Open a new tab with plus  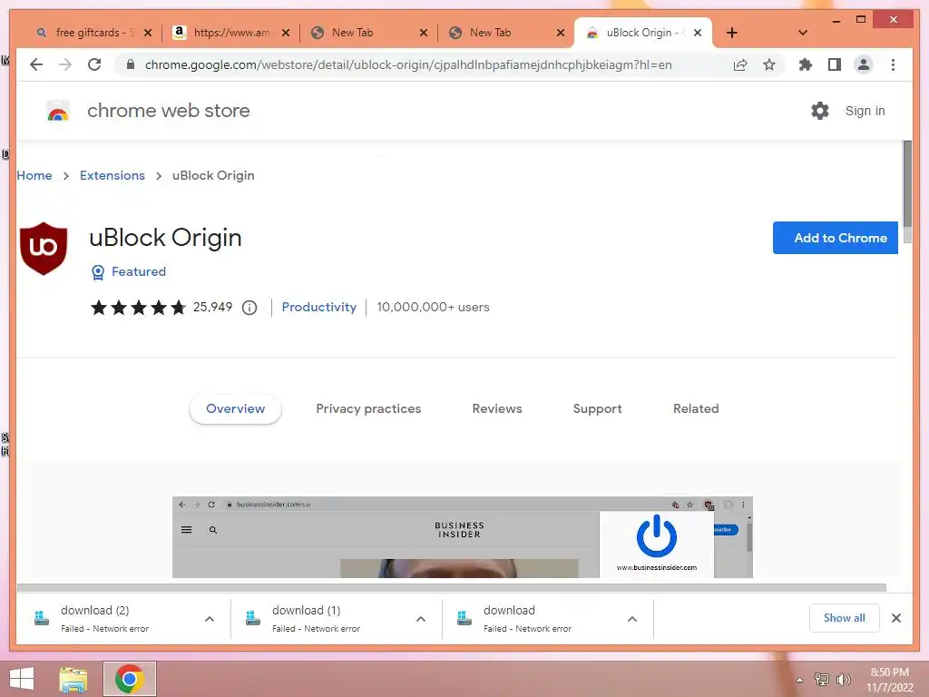pyautogui.click(x=732, y=33)
